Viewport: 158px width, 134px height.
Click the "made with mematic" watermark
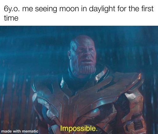point(20,131)
